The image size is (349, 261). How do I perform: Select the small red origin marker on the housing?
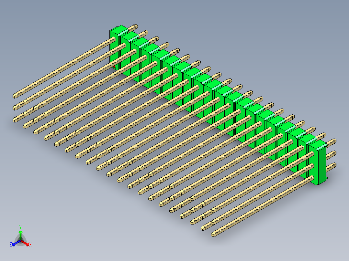114,67
